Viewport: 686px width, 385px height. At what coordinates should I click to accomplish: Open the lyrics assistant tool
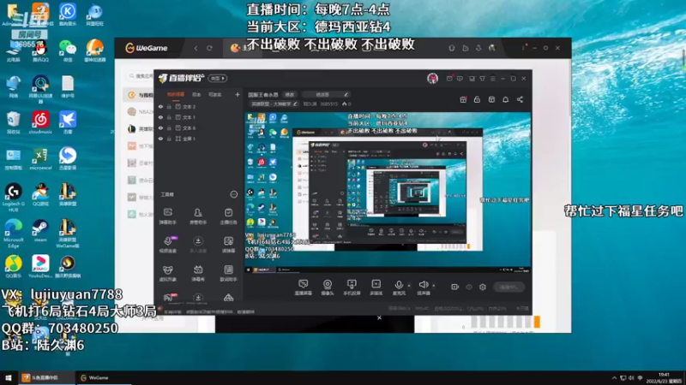(228, 273)
